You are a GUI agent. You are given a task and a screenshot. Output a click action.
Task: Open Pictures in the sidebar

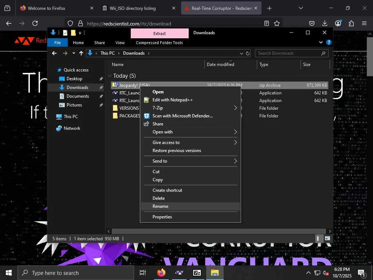point(74,105)
